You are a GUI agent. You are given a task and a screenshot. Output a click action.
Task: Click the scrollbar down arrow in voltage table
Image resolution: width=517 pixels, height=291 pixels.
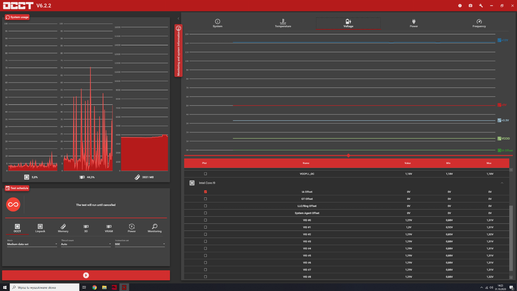point(511,277)
